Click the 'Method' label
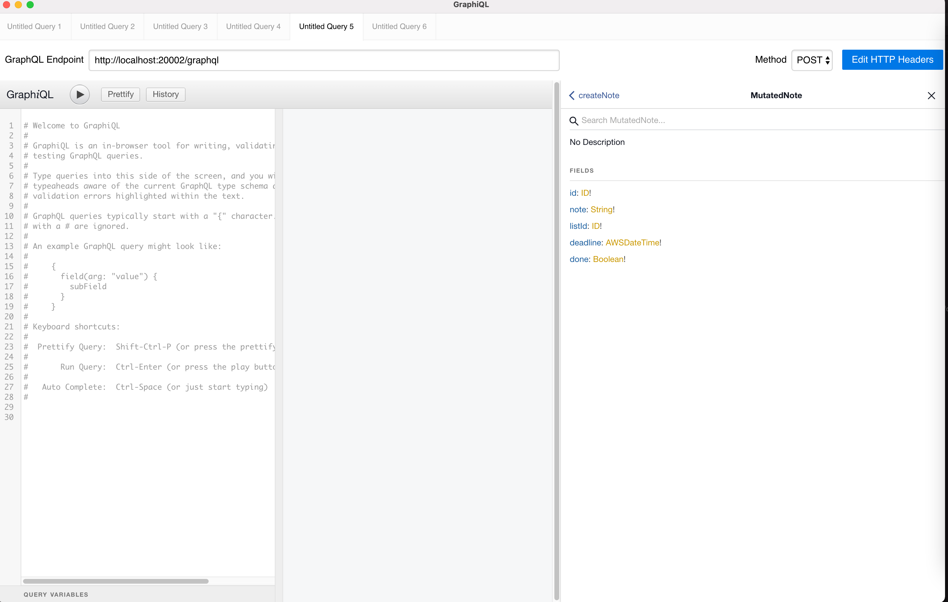This screenshot has width=948, height=602. point(770,59)
